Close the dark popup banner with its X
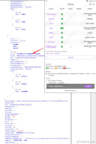This screenshot has height=144, width=96. coord(94,85)
